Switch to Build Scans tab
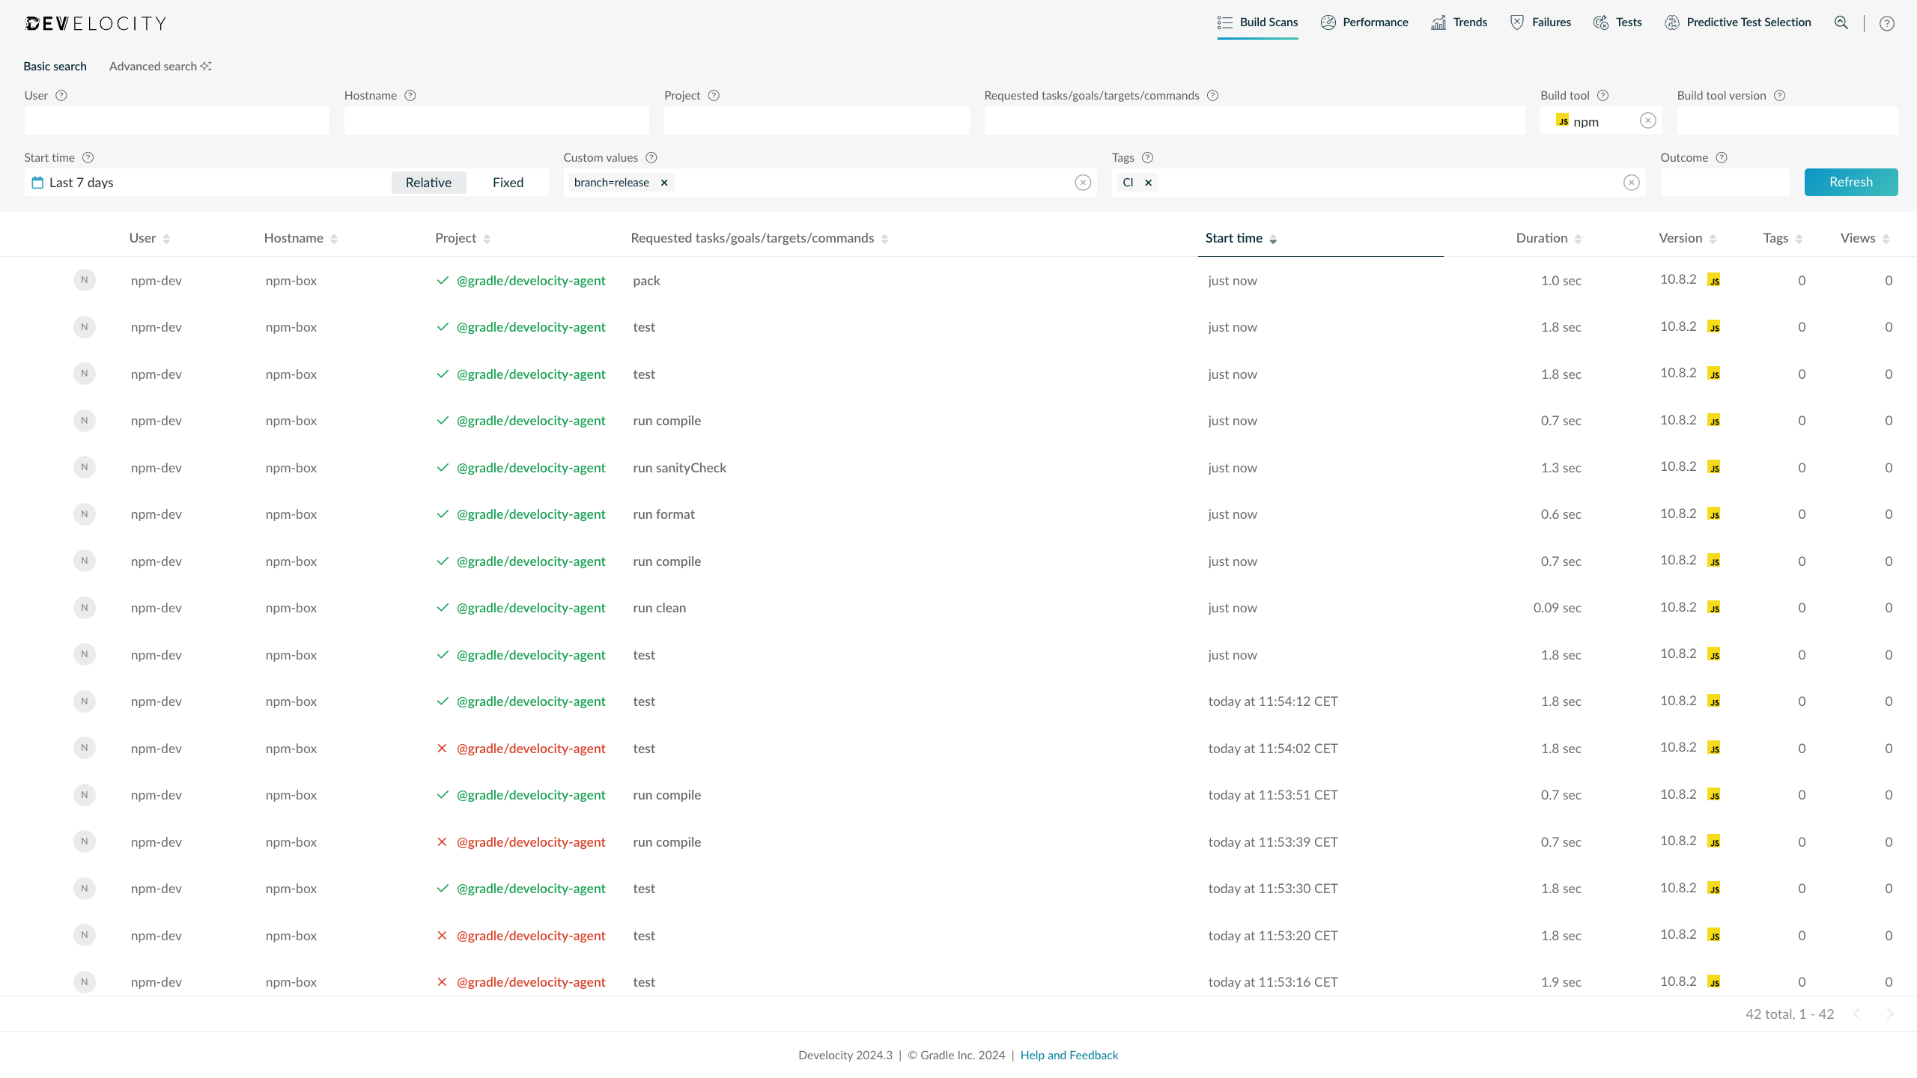Screen dimensions: 1917x1078 click(x=1257, y=22)
